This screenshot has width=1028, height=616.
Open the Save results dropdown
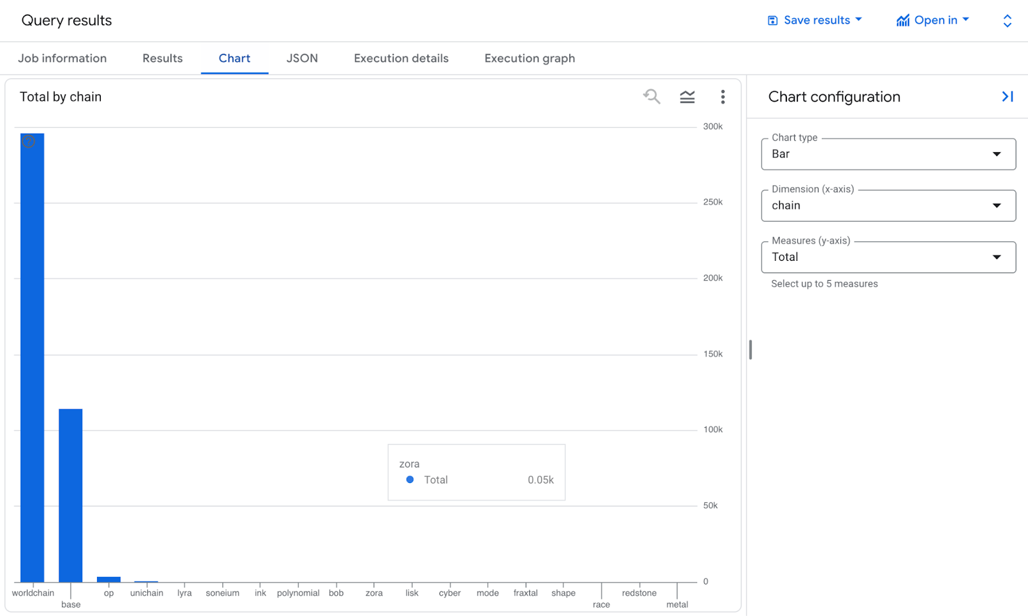(x=815, y=21)
